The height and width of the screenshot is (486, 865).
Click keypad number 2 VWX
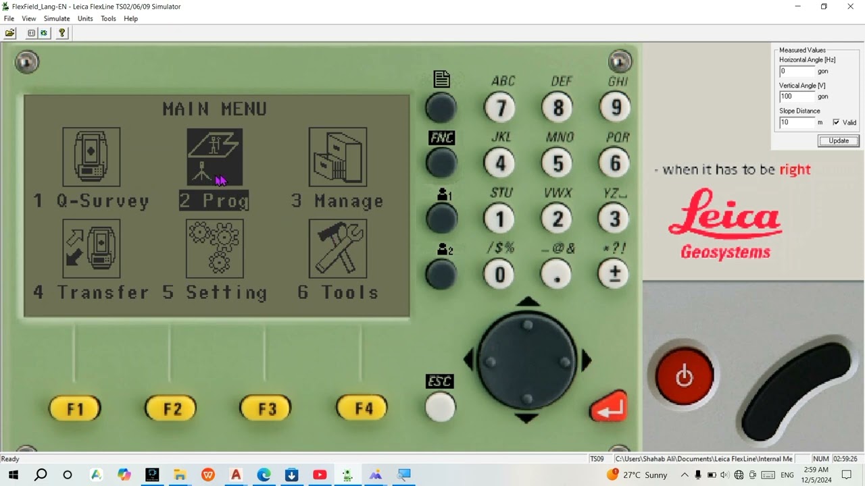(x=558, y=219)
